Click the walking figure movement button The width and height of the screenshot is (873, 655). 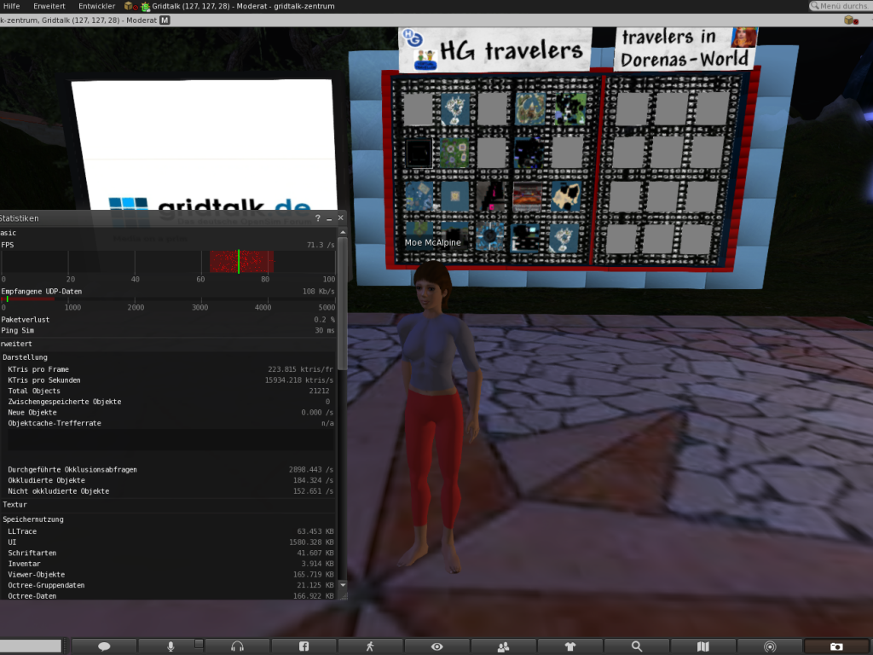tap(370, 646)
